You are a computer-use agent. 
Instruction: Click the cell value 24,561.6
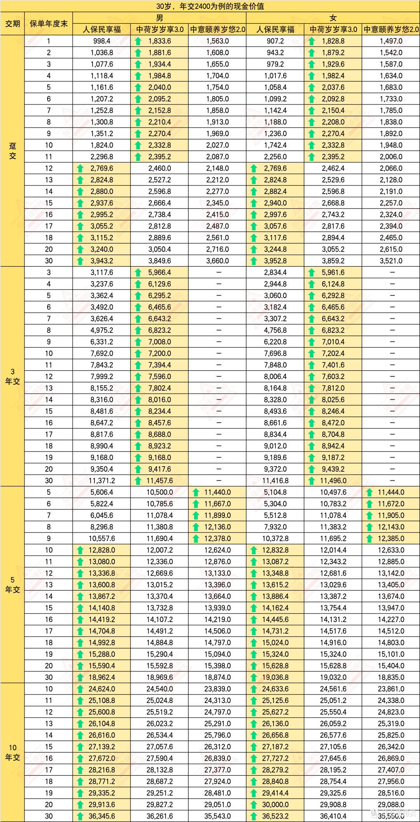[333, 689]
